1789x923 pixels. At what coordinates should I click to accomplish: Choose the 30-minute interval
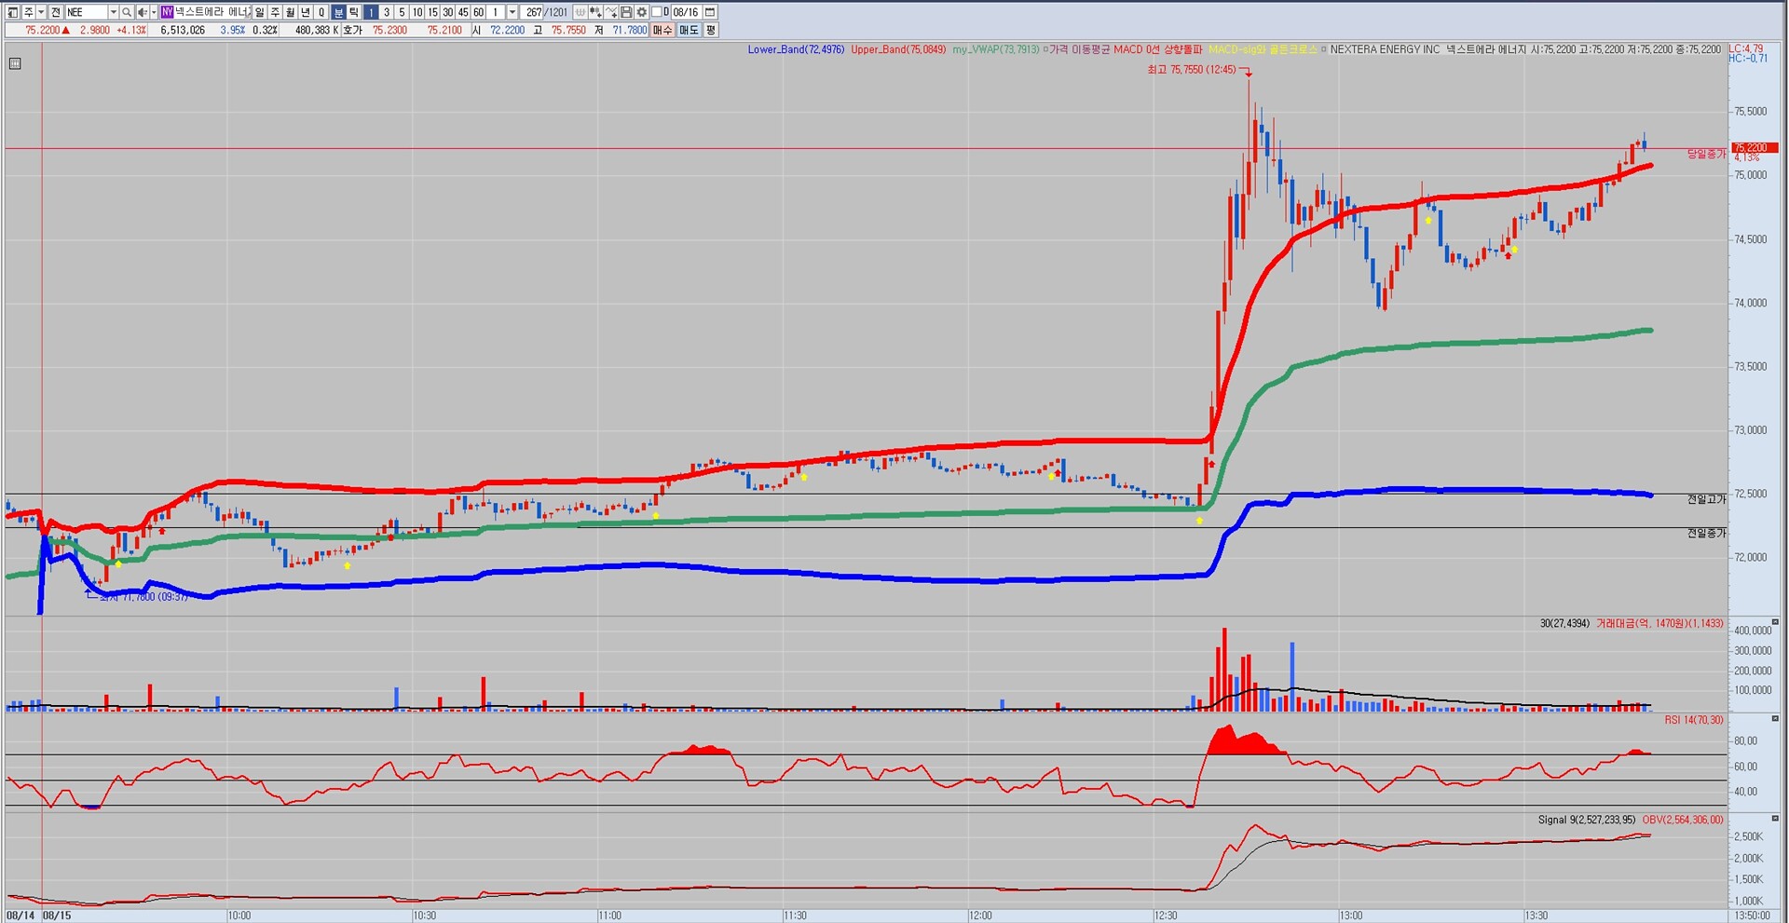click(448, 12)
